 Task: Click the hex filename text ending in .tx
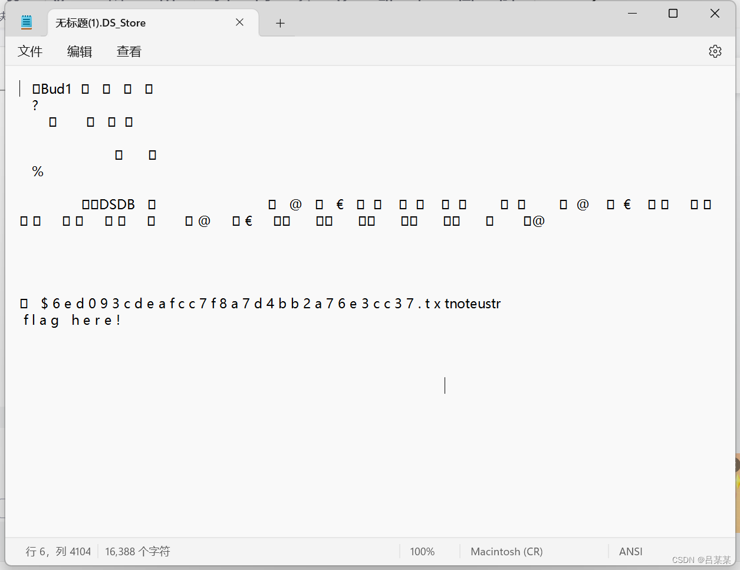coord(236,303)
